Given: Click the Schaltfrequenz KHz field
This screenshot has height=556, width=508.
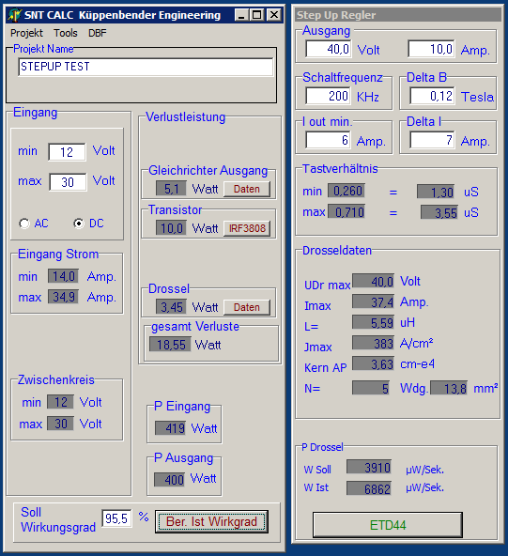Looking at the screenshot, I should pyautogui.click(x=329, y=96).
